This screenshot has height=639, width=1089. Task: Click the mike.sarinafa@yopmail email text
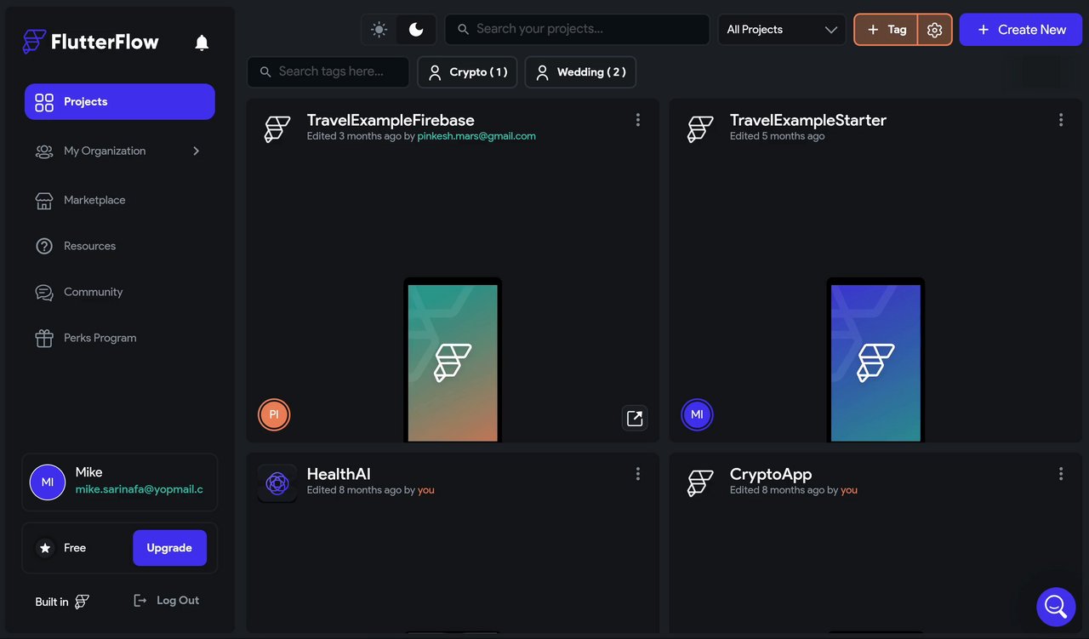click(140, 489)
